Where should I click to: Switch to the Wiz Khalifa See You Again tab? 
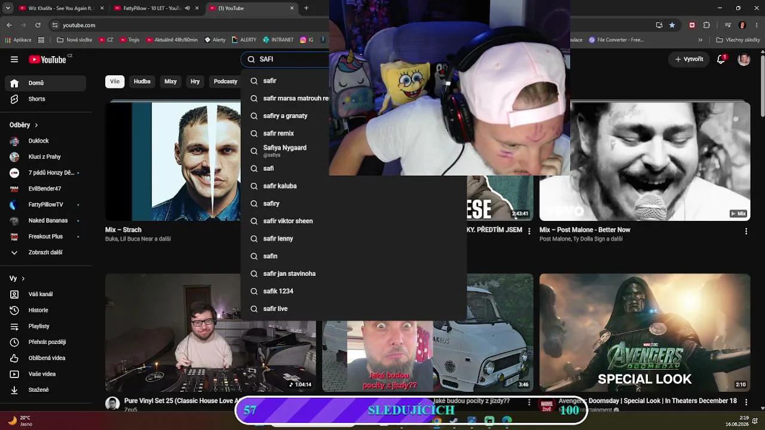pos(60,8)
